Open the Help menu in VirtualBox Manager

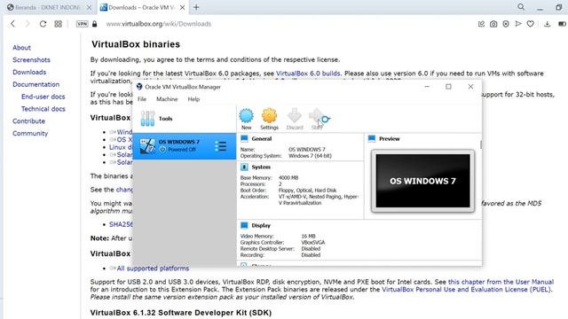(x=193, y=99)
